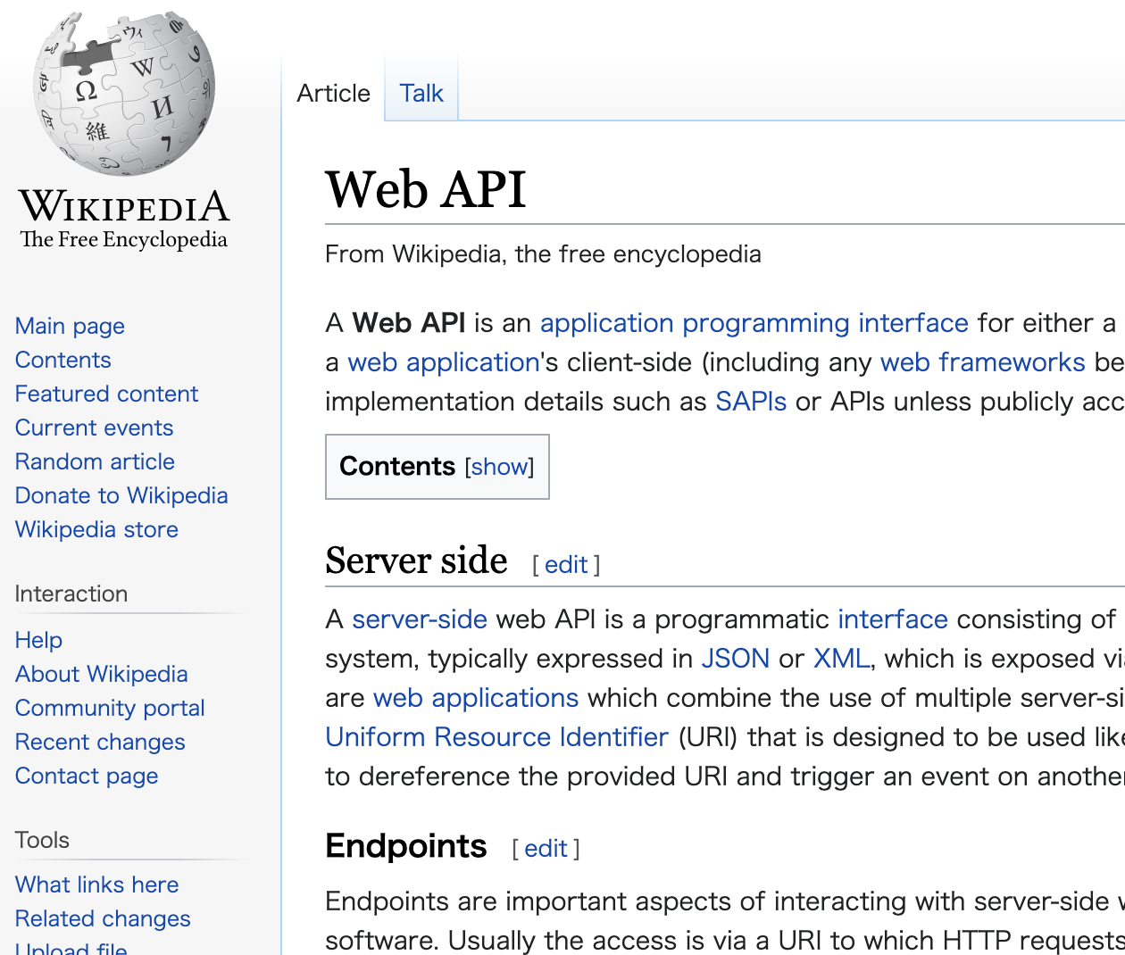
Task: Open the Current events page
Action: (x=93, y=428)
